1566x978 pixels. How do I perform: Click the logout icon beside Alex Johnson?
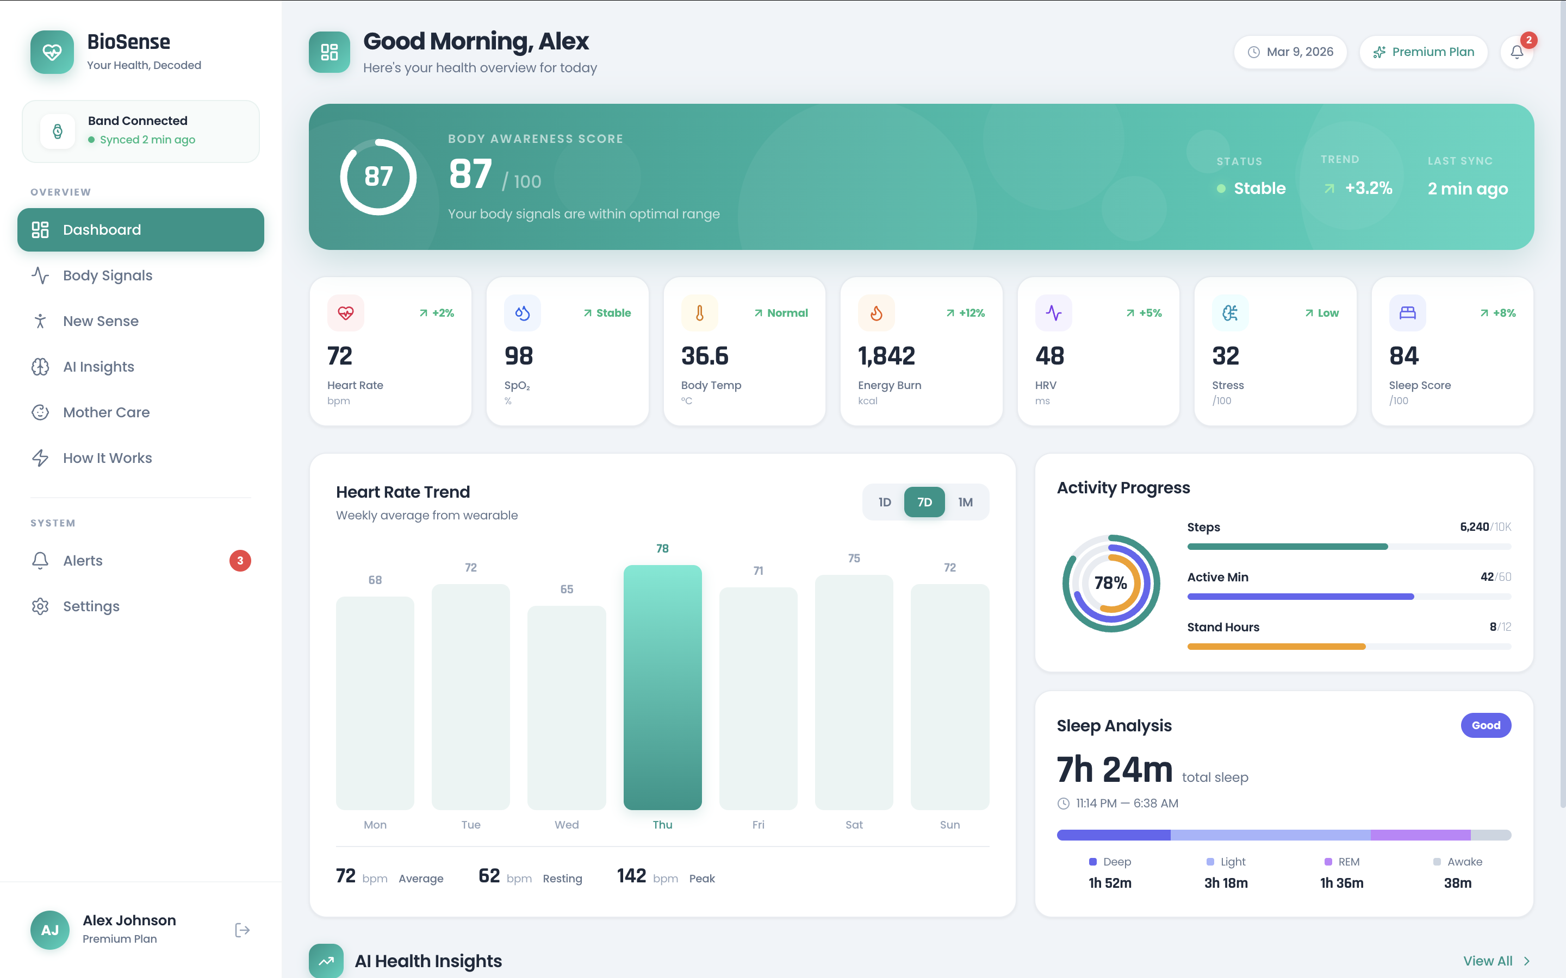[242, 930]
